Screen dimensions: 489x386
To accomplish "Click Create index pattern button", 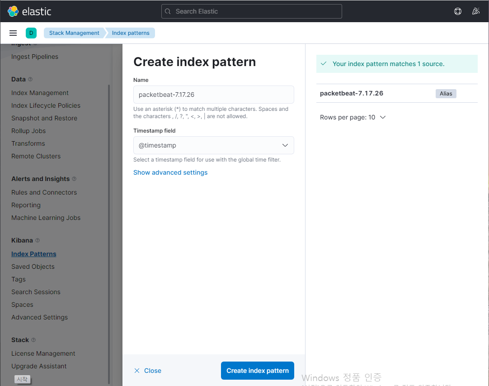I will coord(257,371).
